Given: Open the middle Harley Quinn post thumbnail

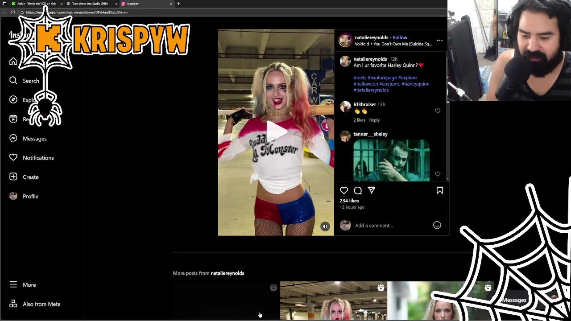Looking at the screenshot, I should pyautogui.click(x=333, y=300).
